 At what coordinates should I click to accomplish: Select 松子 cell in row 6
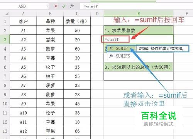coord(50,67)
